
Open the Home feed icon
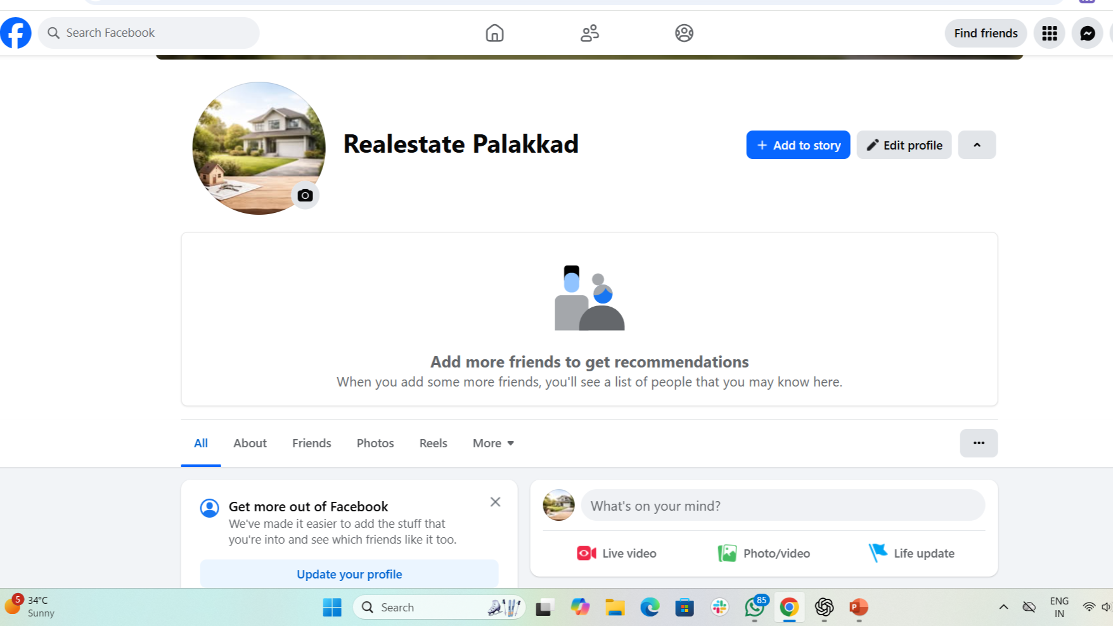[494, 33]
